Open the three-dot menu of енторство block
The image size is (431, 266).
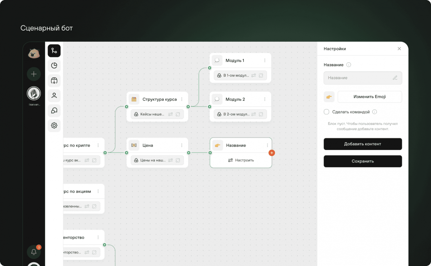click(98, 237)
